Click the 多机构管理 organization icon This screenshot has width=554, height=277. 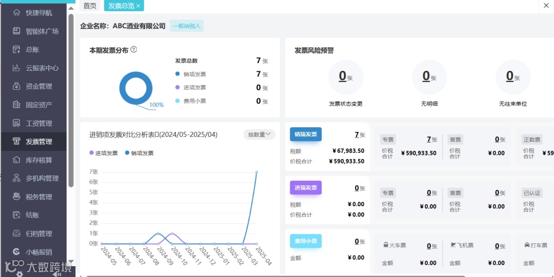(x=16, y=178)
